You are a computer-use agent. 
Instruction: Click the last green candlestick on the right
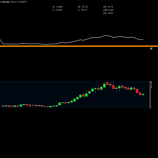point(143,94)
